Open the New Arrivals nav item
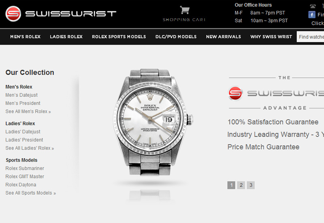 coord(224,36)
